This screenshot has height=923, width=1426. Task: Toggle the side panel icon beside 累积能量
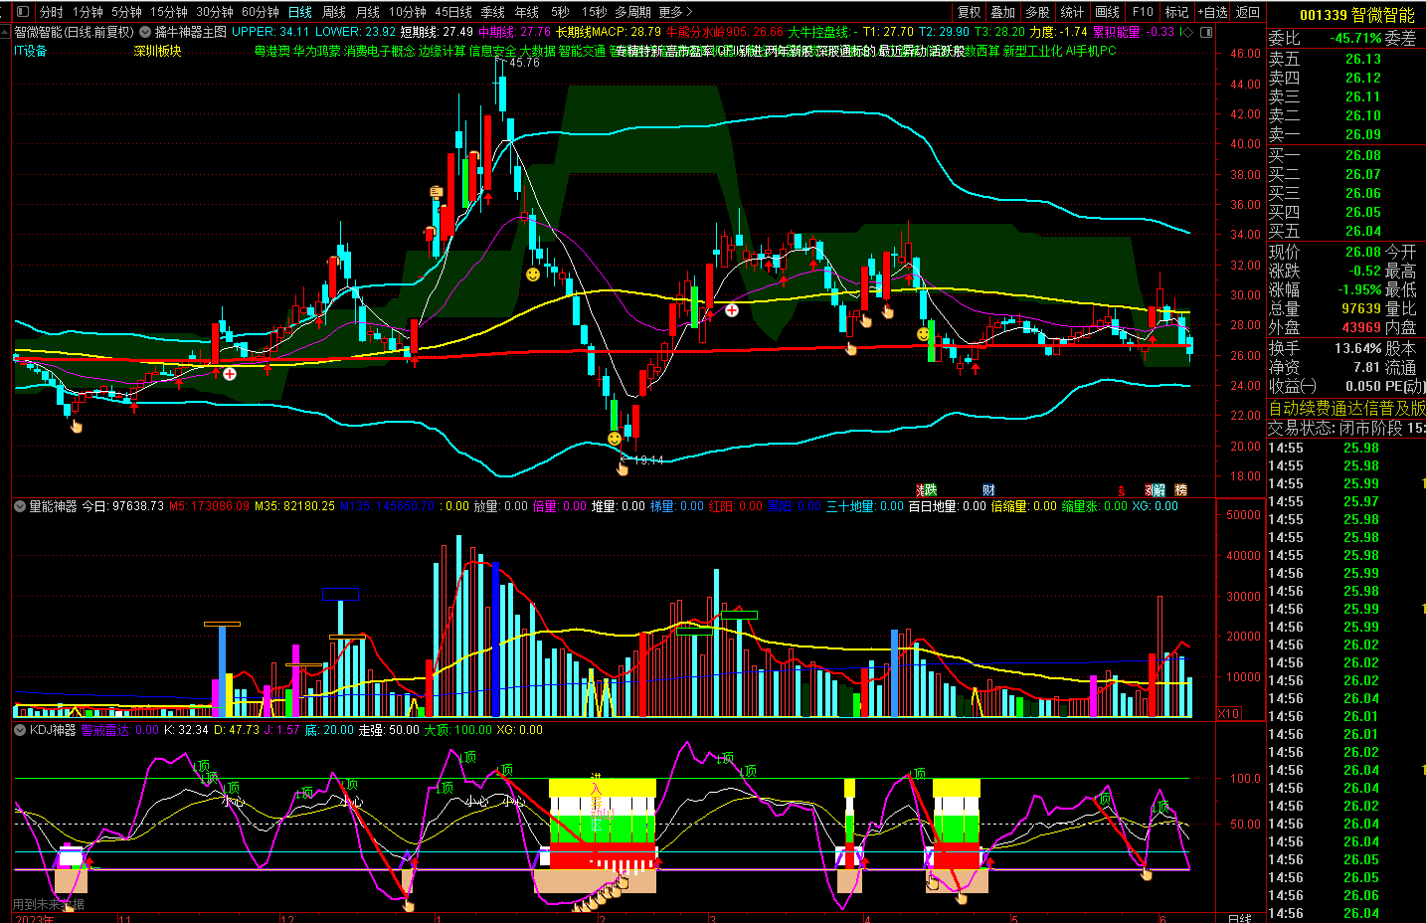[x=1206, y=32]
